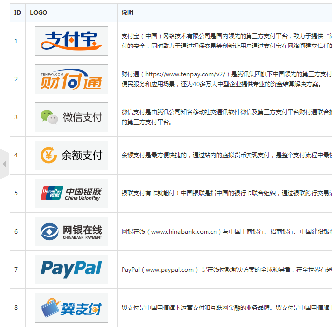Click the Alipay (支付宝) logo
Image resolution: width=332 pixels, height=331 pixels.
pyautogui.click(x=71, y=41)
